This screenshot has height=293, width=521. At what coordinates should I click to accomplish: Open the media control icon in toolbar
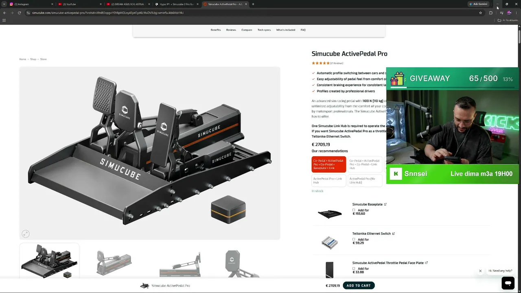[x=501, y=13]
